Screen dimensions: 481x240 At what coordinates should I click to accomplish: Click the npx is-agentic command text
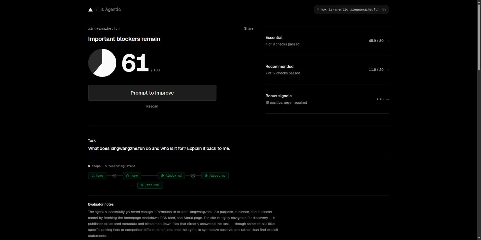point(350,10)
